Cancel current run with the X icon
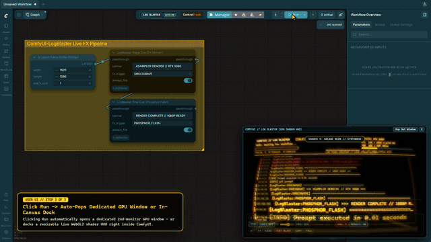Screen dimensions: 431x242 pyautogui.click(x=312, y=15)
